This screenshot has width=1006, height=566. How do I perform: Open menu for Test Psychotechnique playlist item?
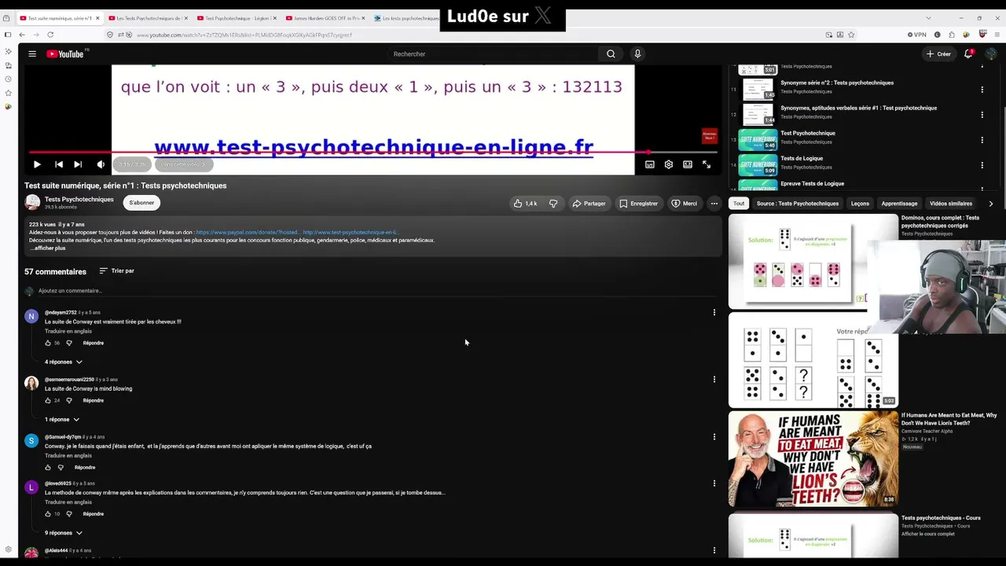pyautogui.click(x=982, y=140)
